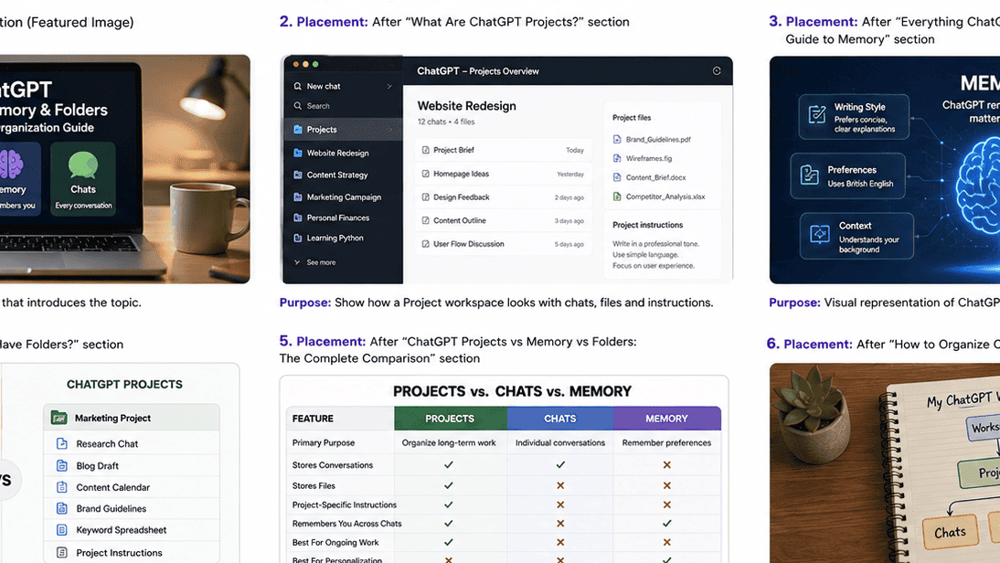Open the Homepage Ideas chat row
This screenshot has height=563, width=1000.
[x=503, y=174]
